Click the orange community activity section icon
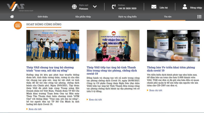 pyautogui.click(x=18, y=25)
